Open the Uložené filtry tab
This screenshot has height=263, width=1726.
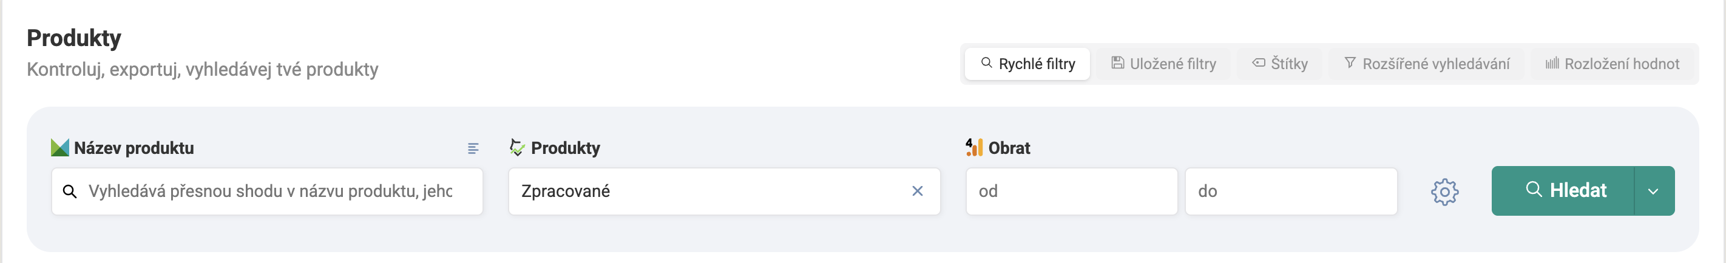point(1163,64)
